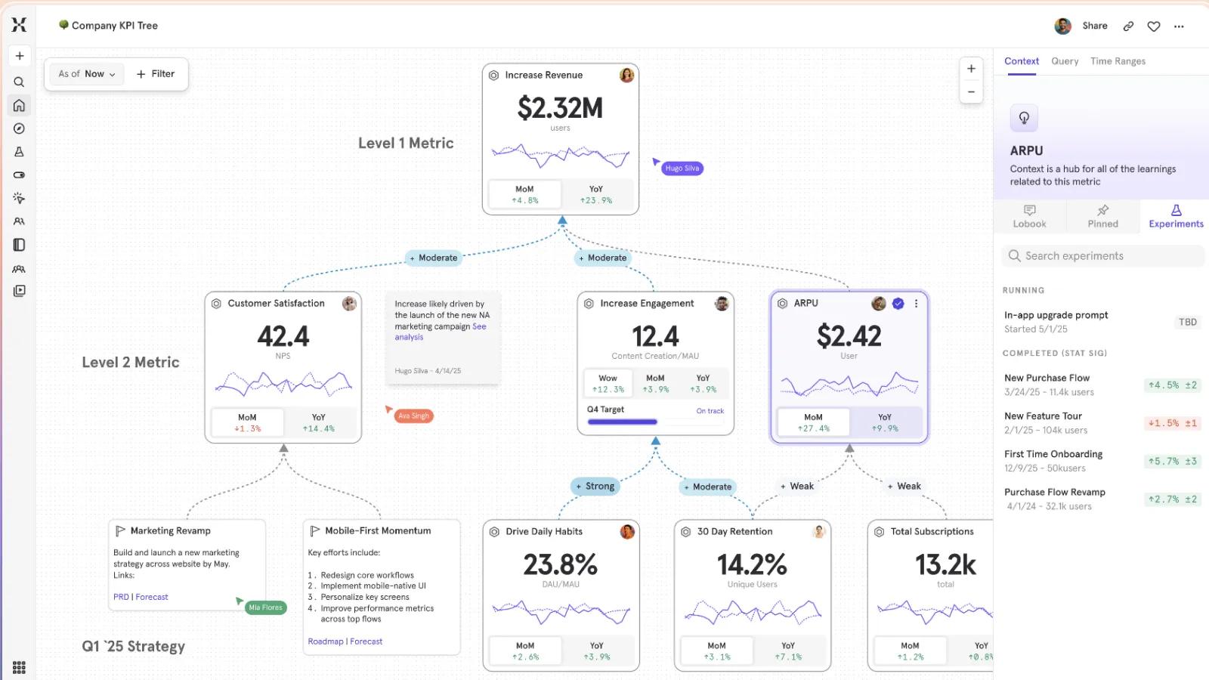Expand the Weak label left of ARPU arrow
This screenshot has height=680, width=1209.
click(x=797, y=487)
